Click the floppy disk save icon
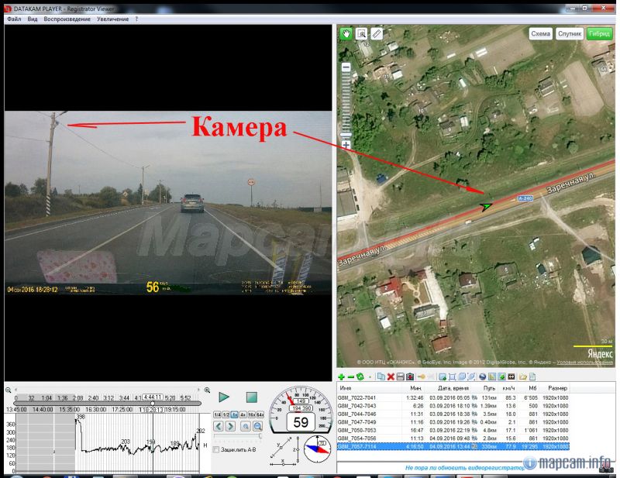The image size is (620, 478). pos(401,377)
